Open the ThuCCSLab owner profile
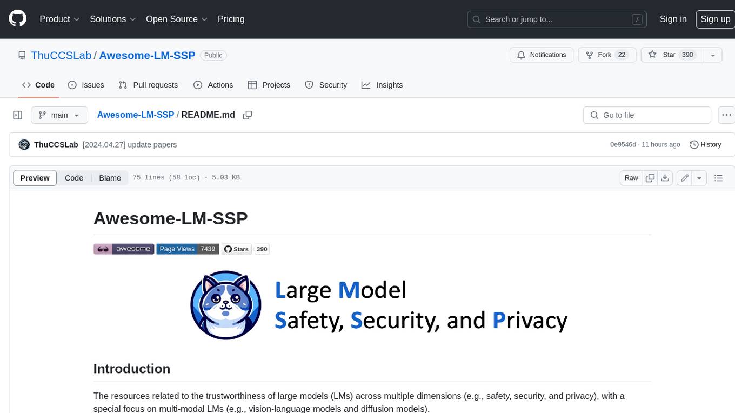 (61, 55)
